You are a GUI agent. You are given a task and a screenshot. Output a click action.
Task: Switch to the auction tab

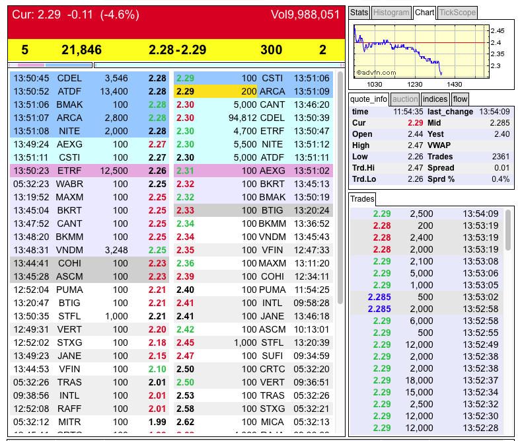tap(404, 99)
